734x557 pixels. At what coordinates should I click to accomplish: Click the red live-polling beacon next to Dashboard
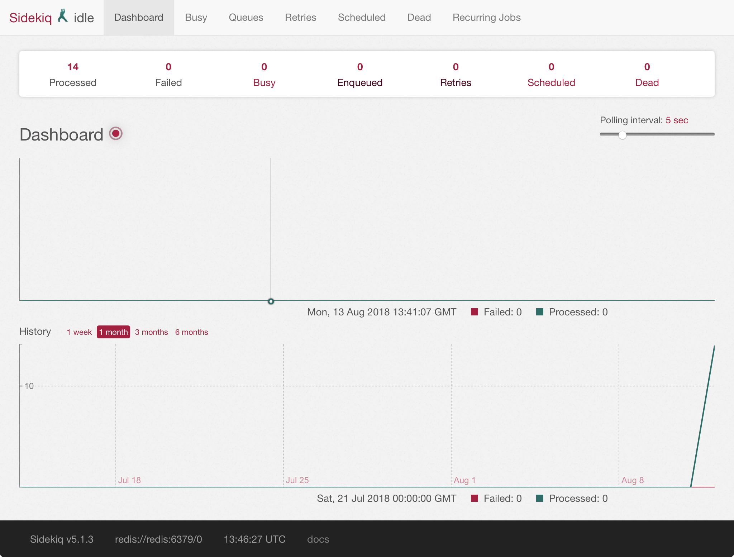(115, 133)
